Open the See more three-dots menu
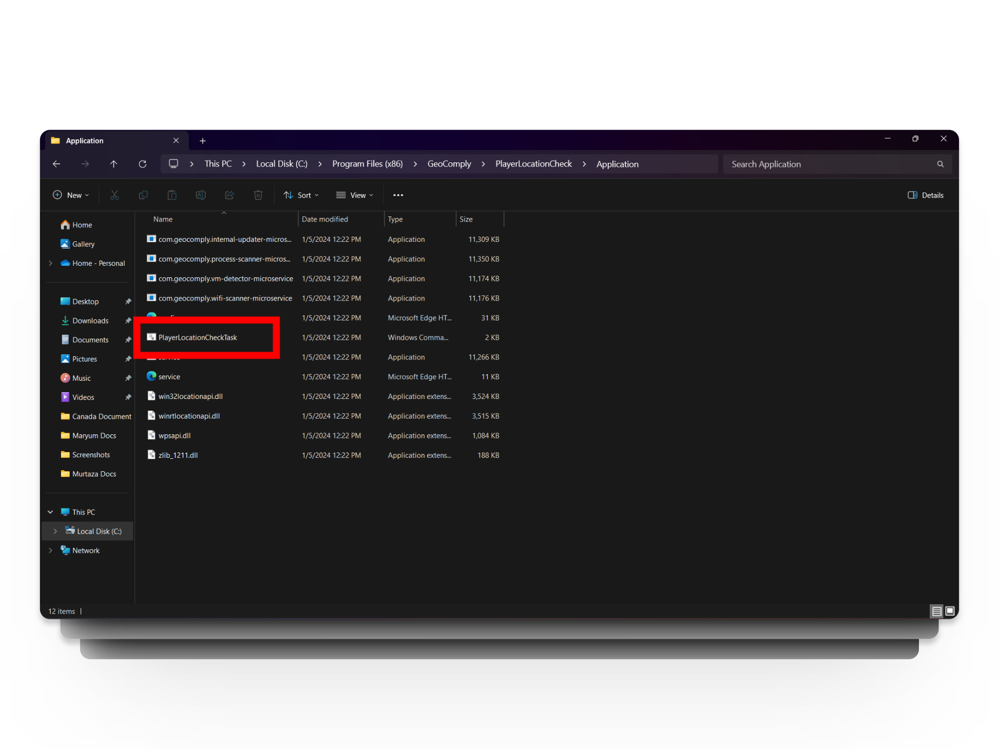This screenshot has width=999, height=749. pos(398,195)
